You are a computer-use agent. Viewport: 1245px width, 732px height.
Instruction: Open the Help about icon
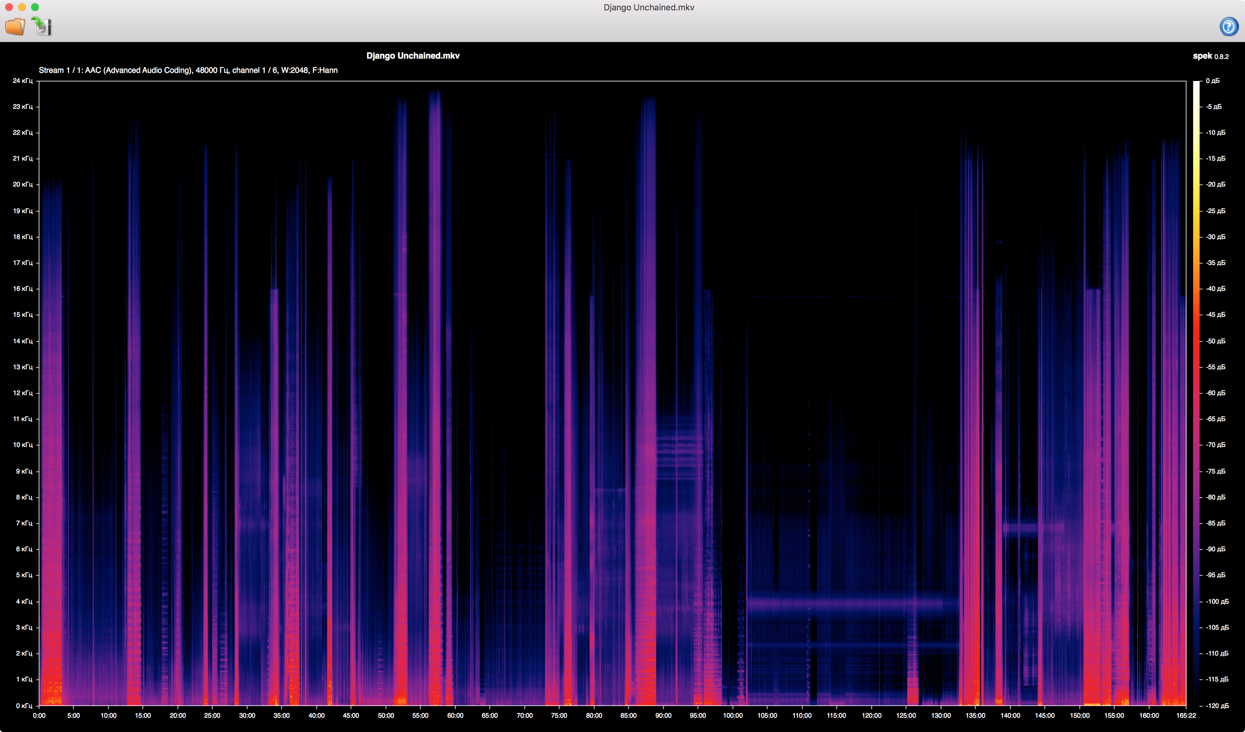1229,26
